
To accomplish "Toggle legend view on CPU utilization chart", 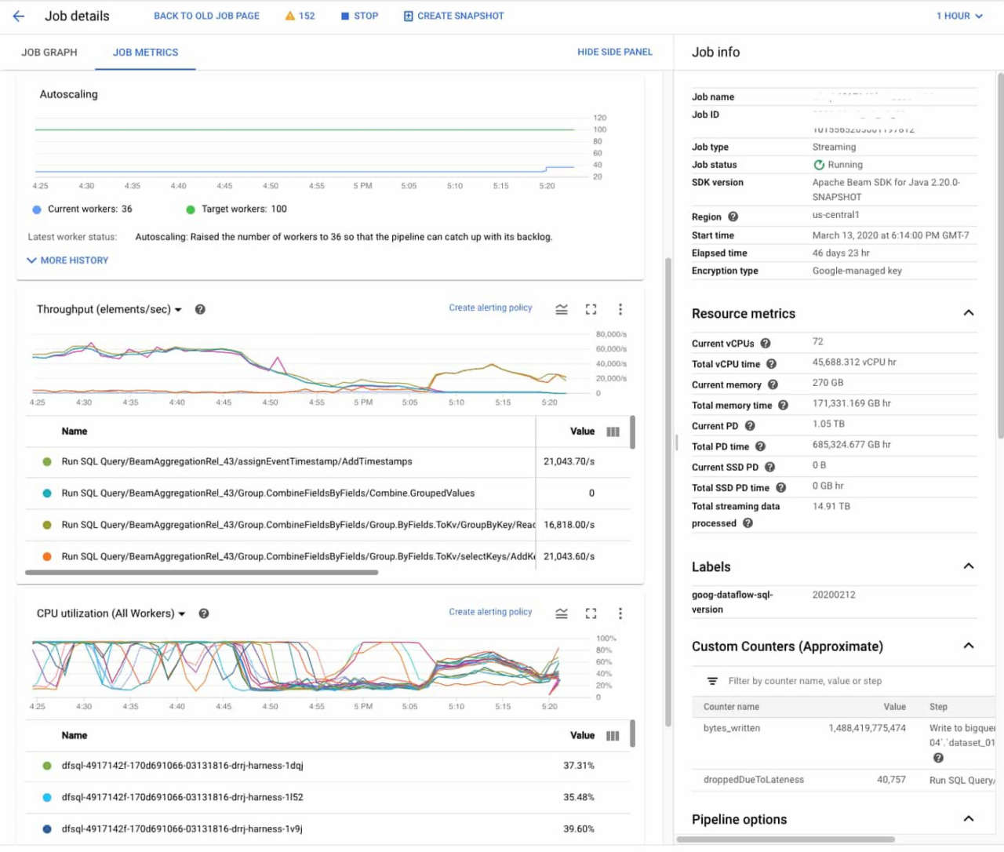I will pos(562,614).
